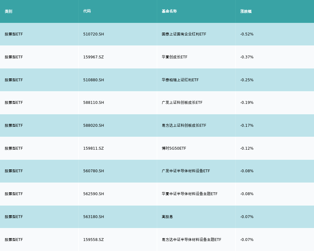Select code 563180.SH
314x251 pixels.
tap(94, 217)
